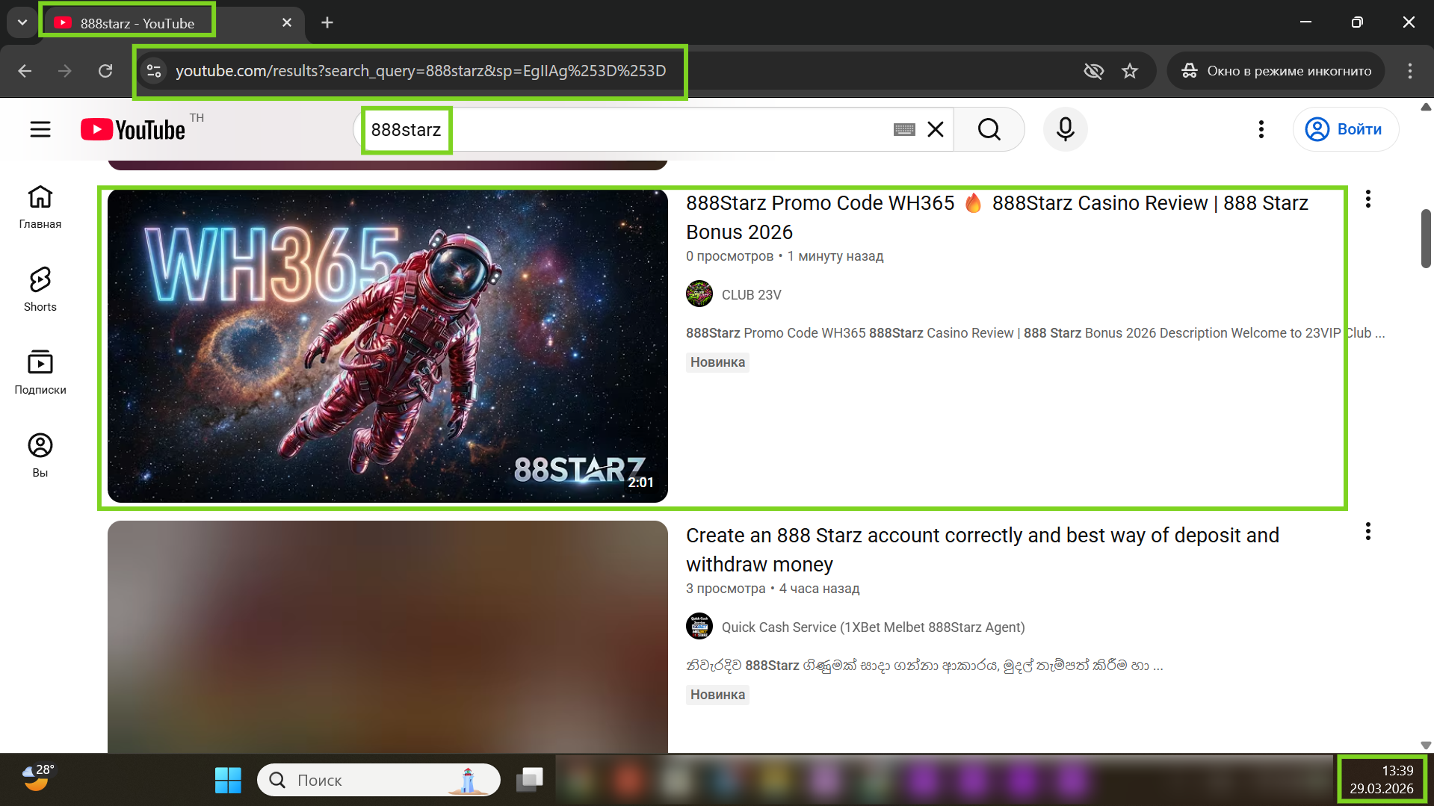Play the WH365 astronaut video thumbnail
This screenshot has width=1434, height=806.
[x=387, y=346]
